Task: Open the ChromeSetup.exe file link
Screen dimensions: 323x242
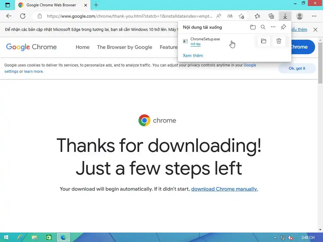Action: (x=196, y=44)
